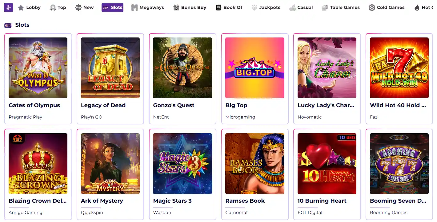Open the filter settings icon button

point(9,7)
